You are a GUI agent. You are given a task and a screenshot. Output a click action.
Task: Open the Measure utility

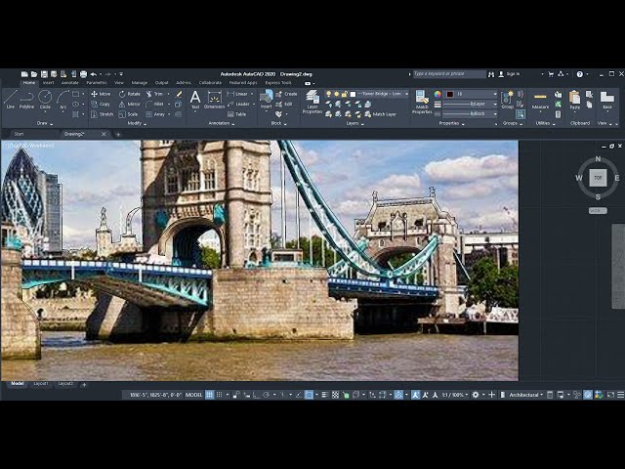click(x=540, y=101)
